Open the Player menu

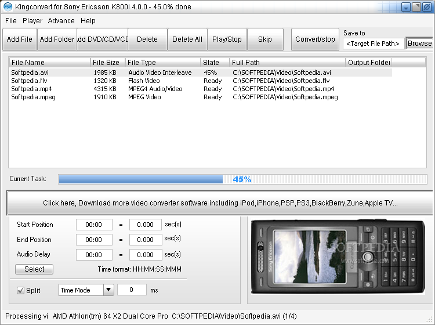click(32, 21)
